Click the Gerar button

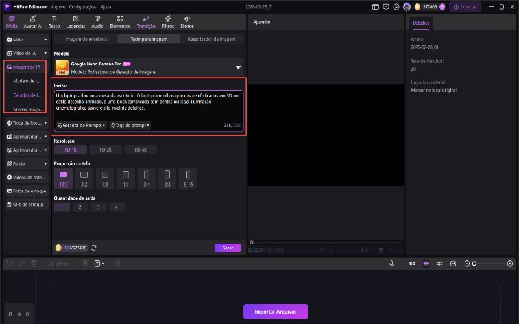[x=227, y=248]
